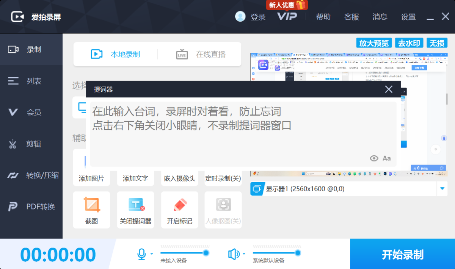Open 设置 settings
Screen dimensions: 455x269
point(408,17)
